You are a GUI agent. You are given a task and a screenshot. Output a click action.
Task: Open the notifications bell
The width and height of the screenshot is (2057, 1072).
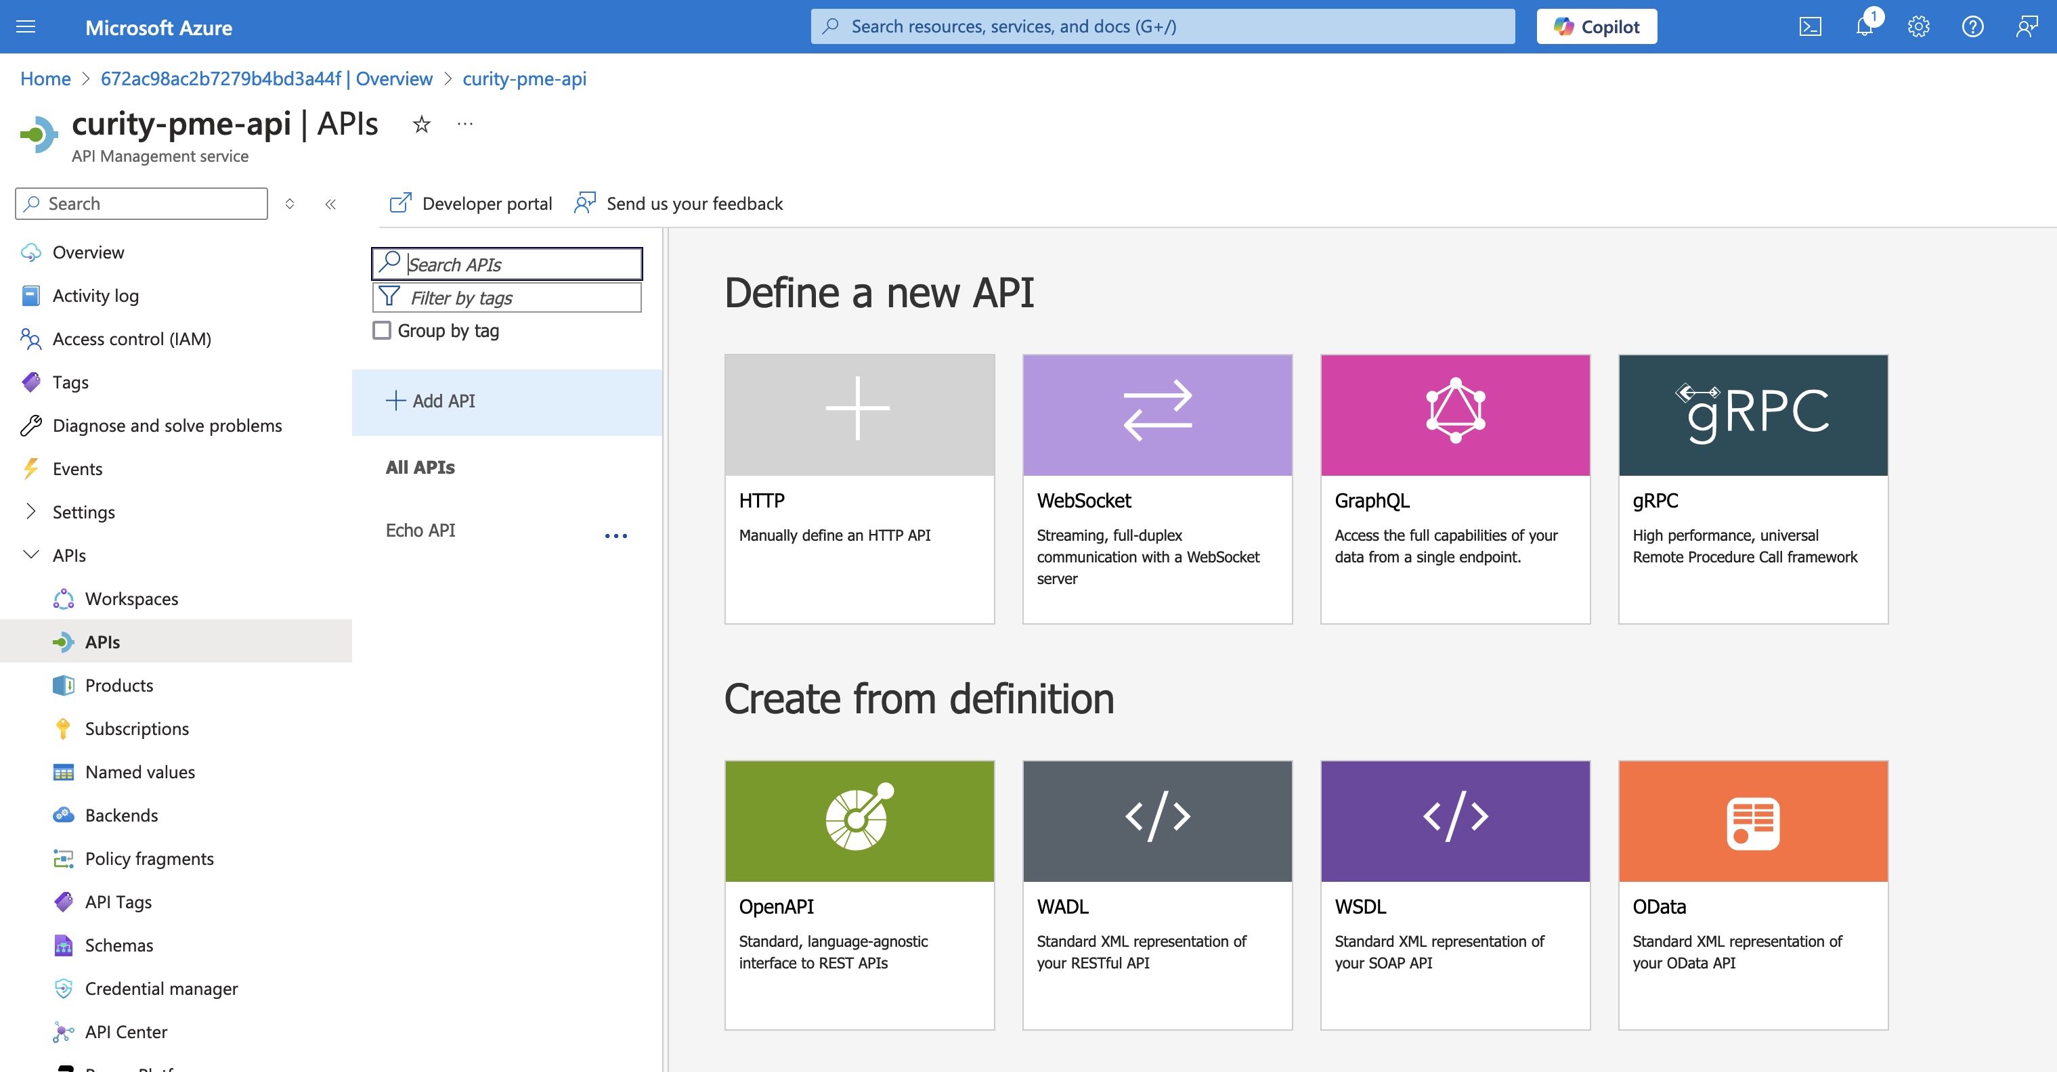(x=1865, y=26)
